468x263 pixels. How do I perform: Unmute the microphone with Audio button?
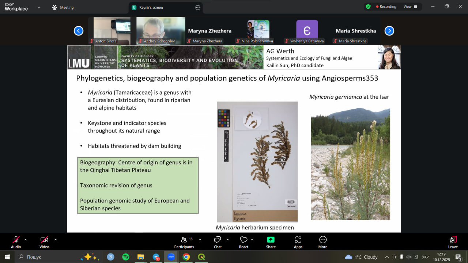point(16,242)
